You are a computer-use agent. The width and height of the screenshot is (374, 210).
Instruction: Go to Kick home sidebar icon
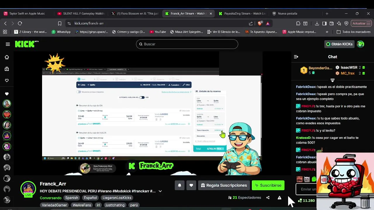[x=7, y=57]
